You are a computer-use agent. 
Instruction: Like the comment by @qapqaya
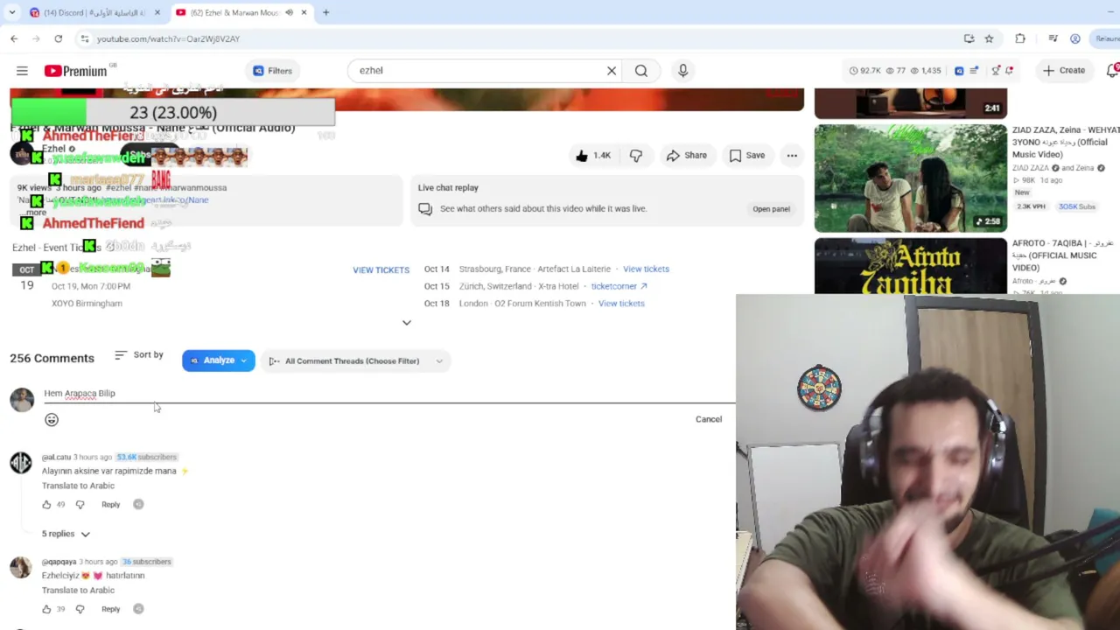click(46, 609)
